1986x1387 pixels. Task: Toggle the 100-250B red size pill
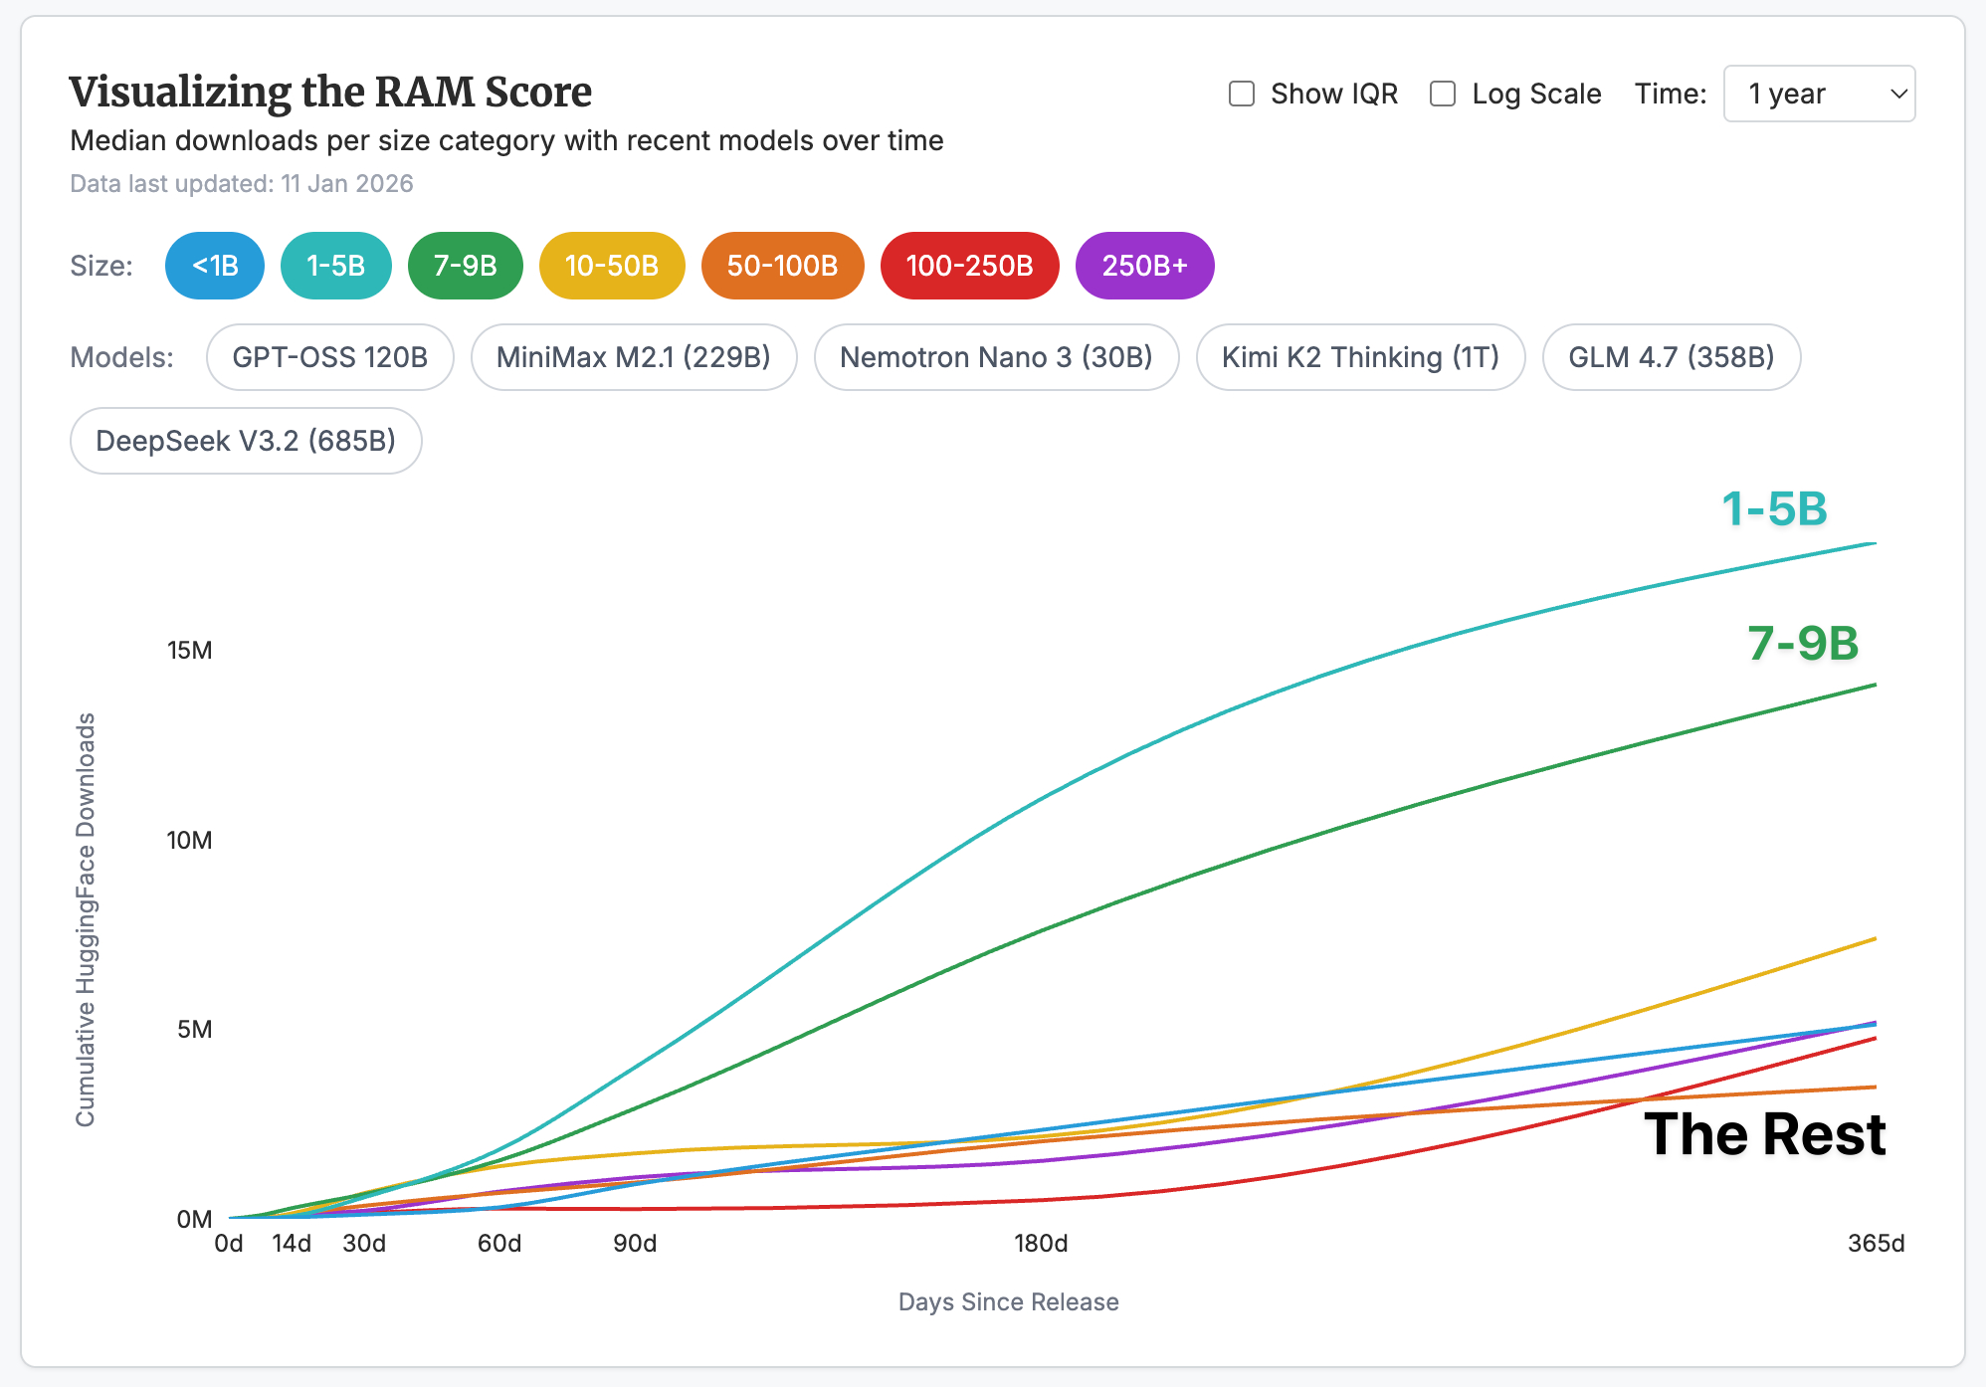click(969, 266)
